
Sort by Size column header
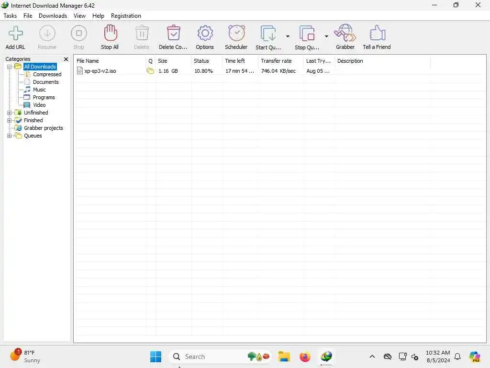point(173,61)
